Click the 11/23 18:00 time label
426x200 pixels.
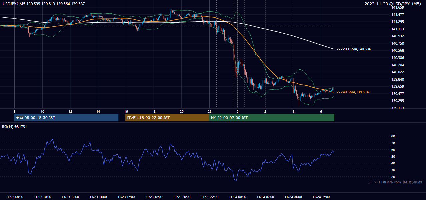(154, 197)
